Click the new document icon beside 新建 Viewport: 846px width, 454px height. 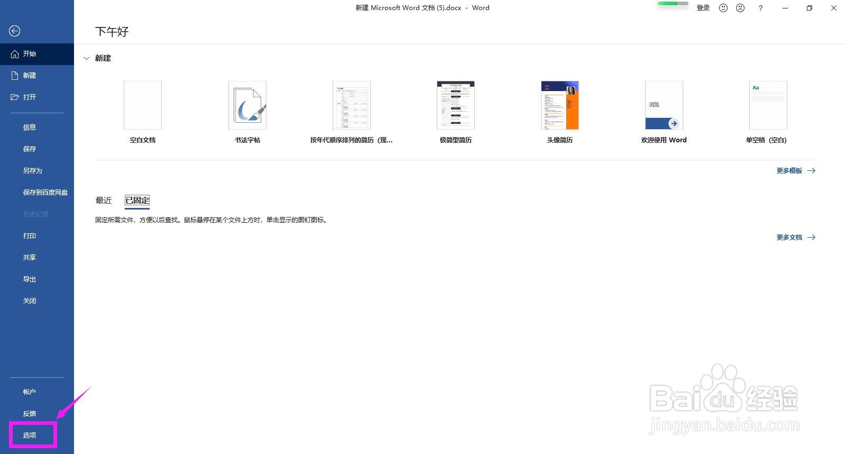(15, 76)
